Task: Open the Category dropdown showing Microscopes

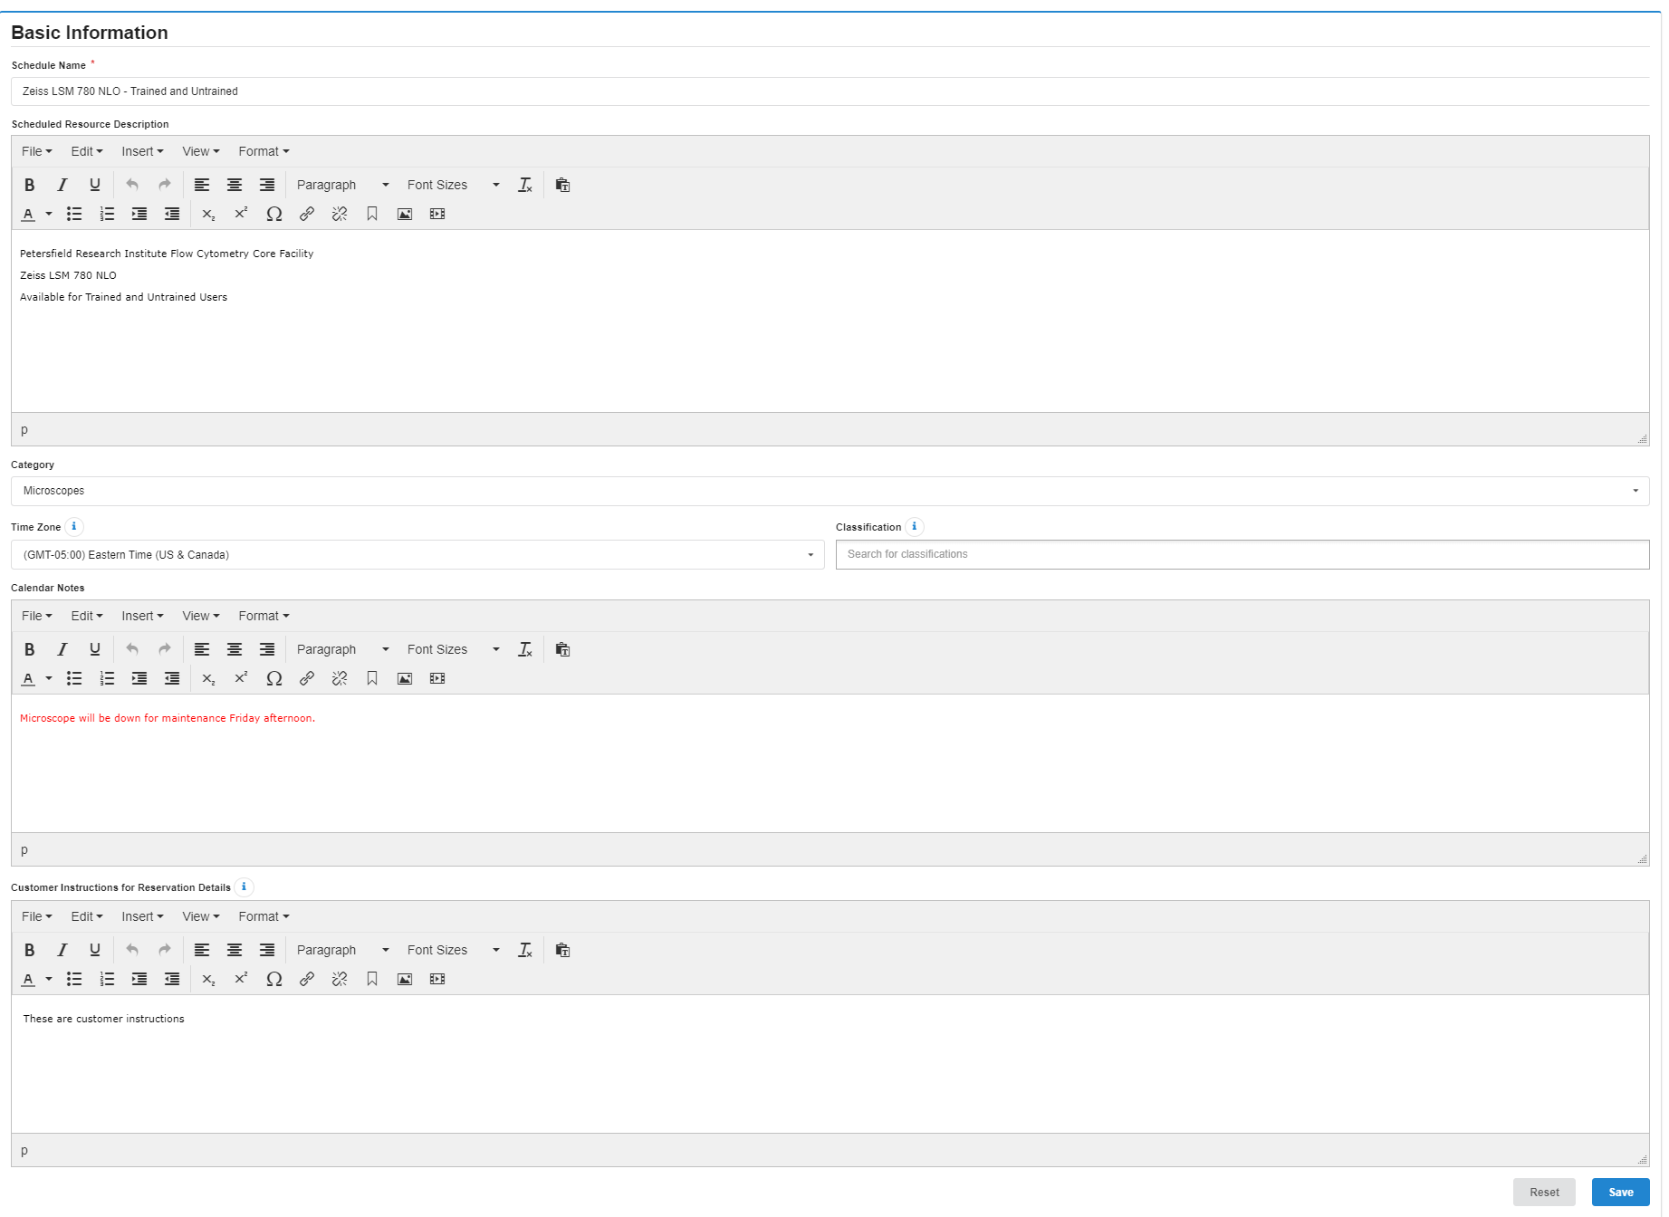Action: click(830, 492)
